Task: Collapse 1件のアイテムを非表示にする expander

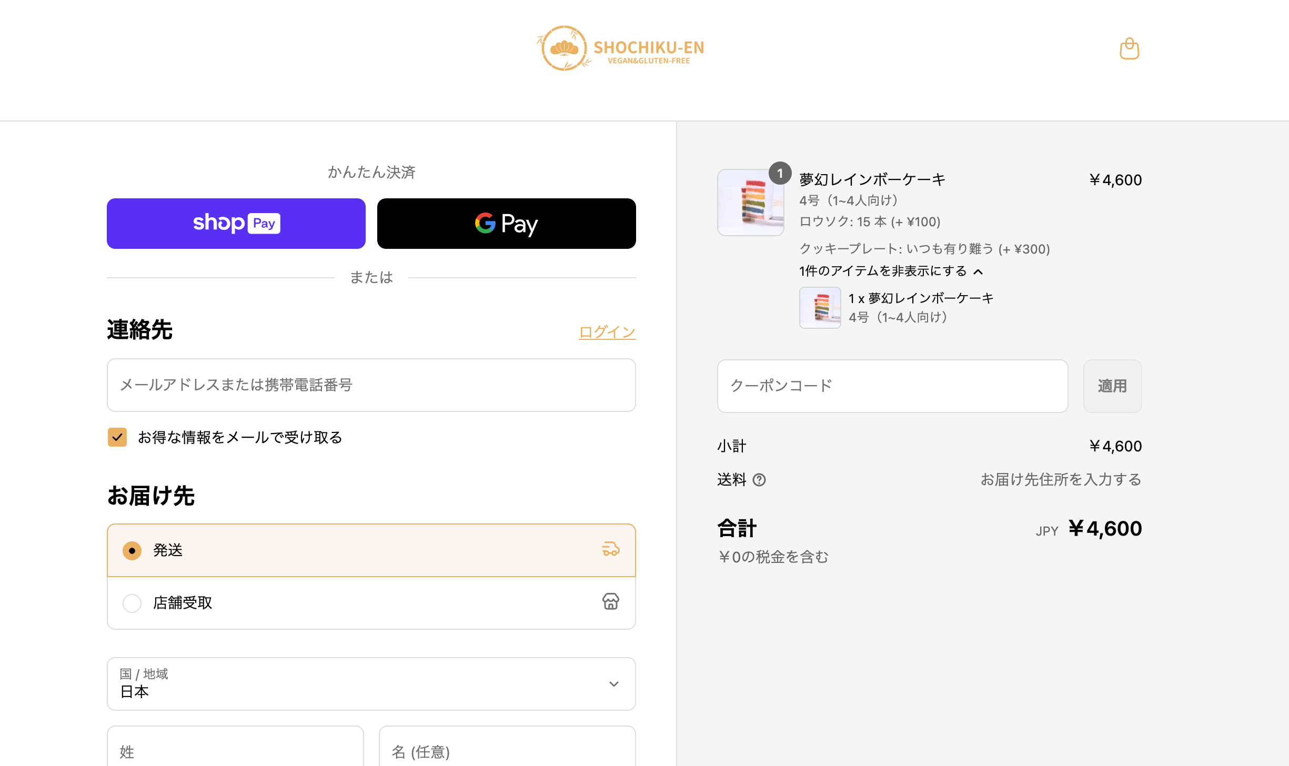Action: [891, 271]
